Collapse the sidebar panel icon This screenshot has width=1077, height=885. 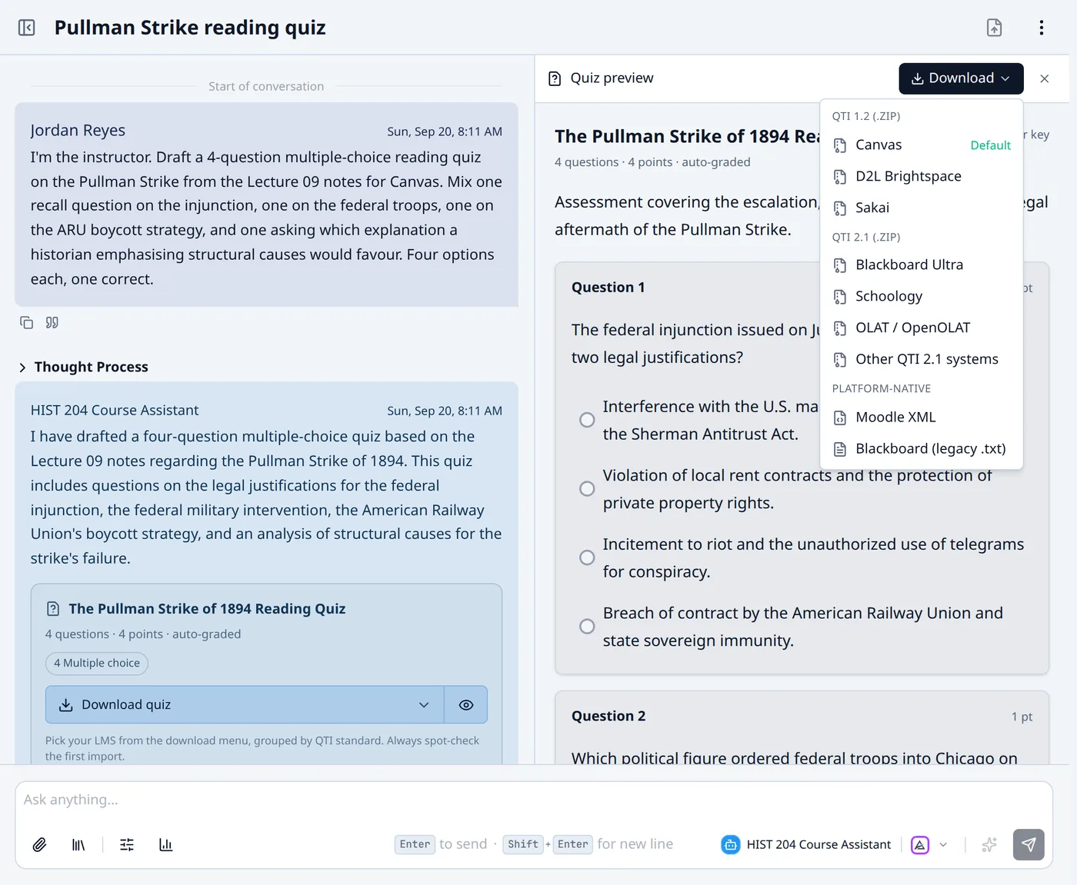click(27, 28)
